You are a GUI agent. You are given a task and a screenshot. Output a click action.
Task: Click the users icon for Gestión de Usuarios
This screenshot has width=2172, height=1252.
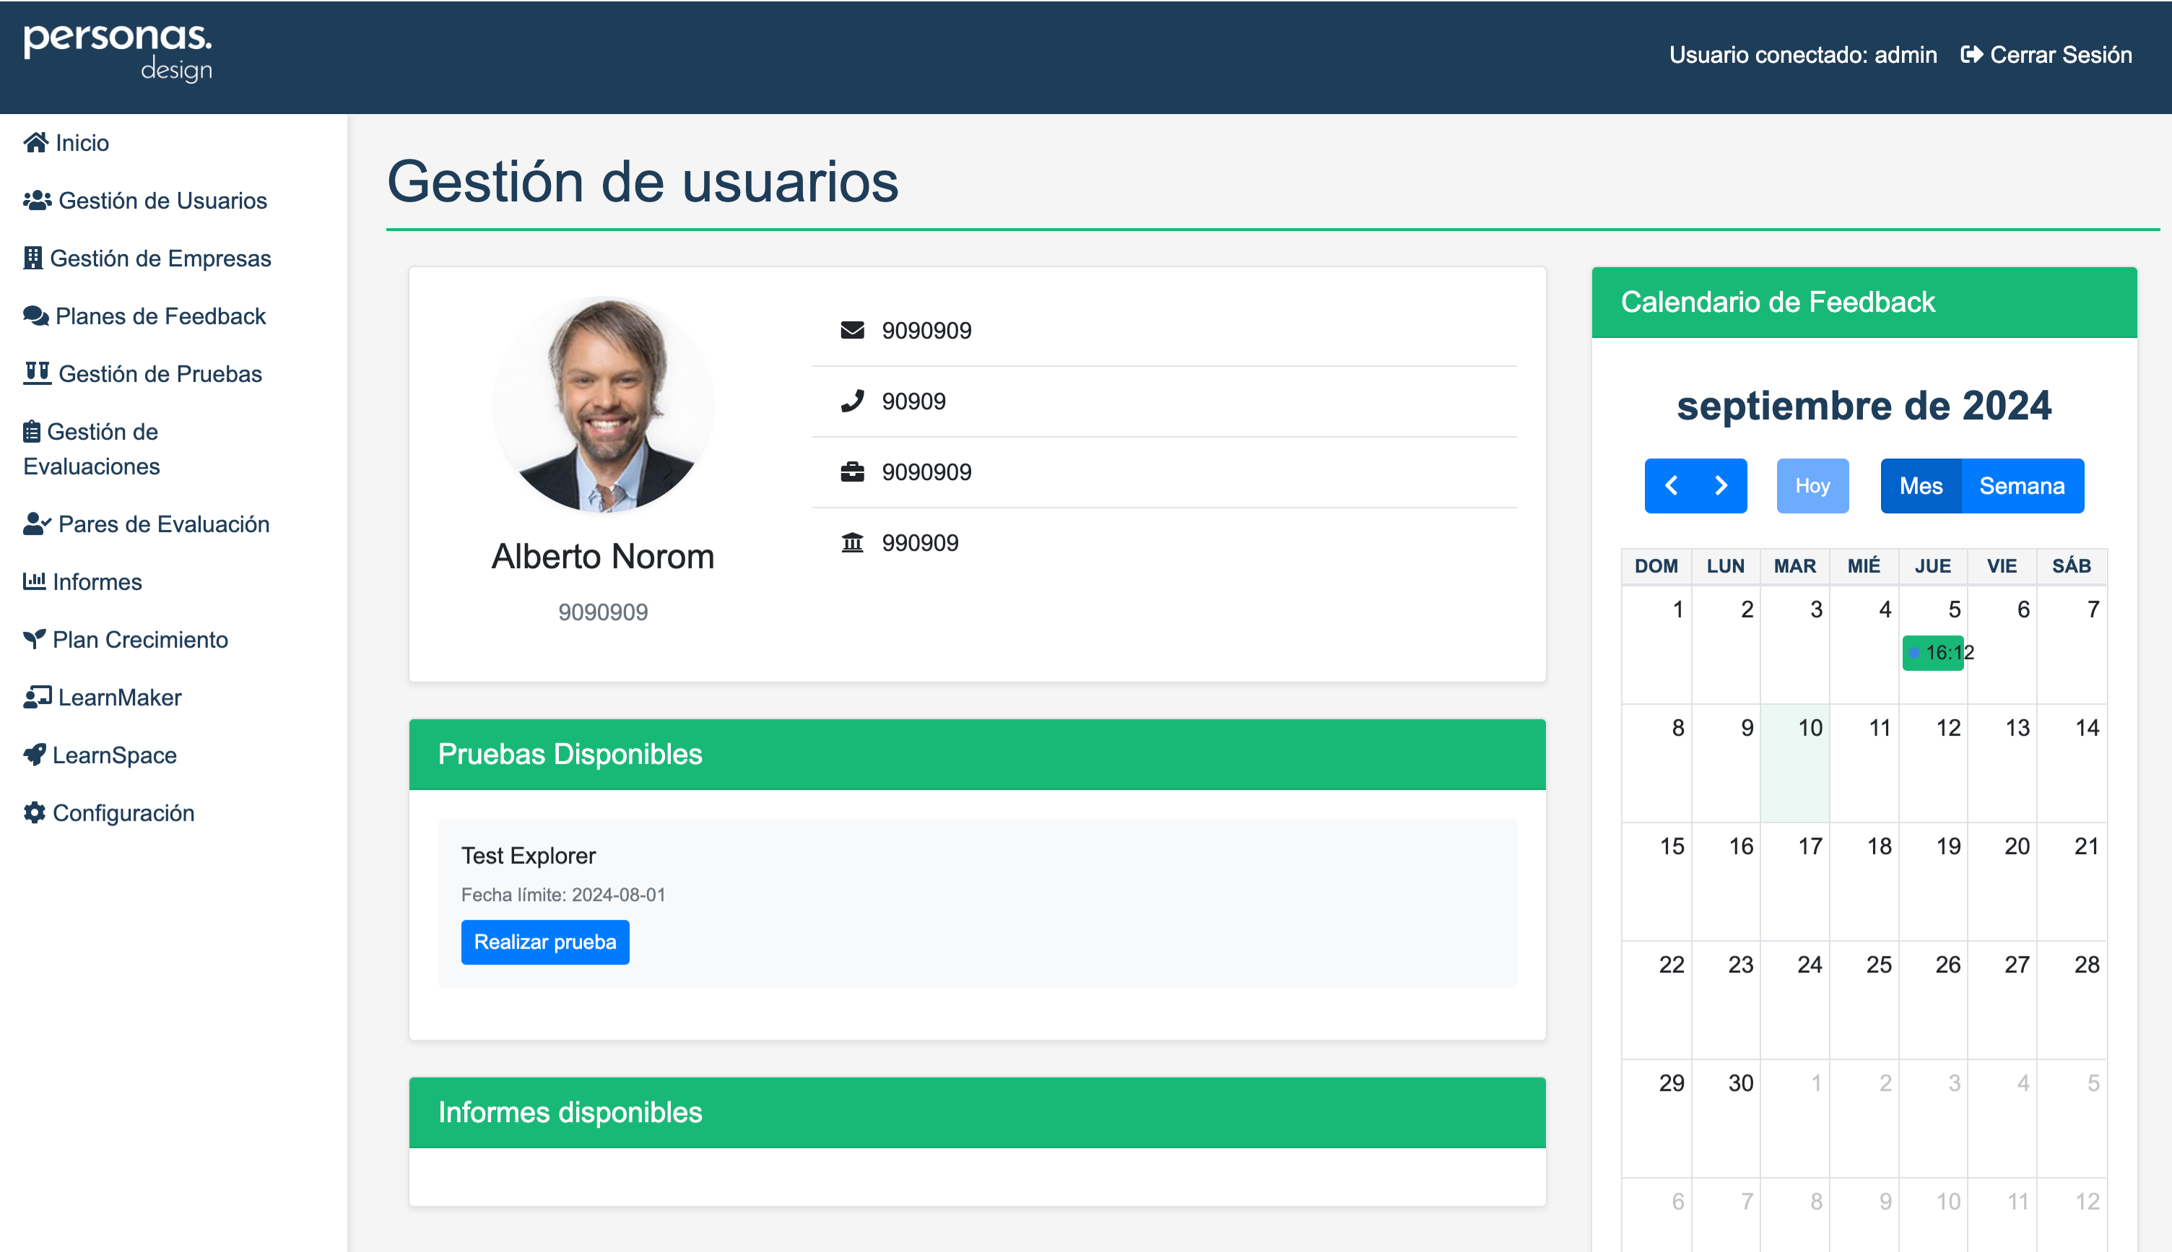click(x=37, y=200)
